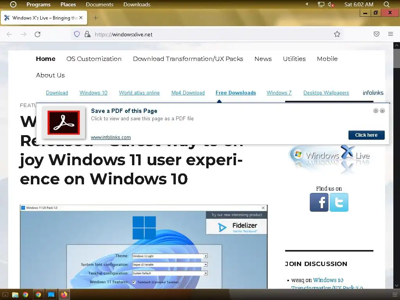The width and height of the screenshot is (400, 300).
Task: Open the file manager icon in taskbar
Action: [x=15, y=295]
